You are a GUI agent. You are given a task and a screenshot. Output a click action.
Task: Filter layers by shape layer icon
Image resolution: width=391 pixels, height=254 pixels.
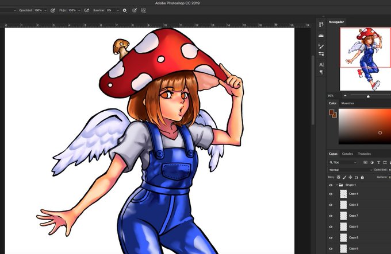coord(385,162)
